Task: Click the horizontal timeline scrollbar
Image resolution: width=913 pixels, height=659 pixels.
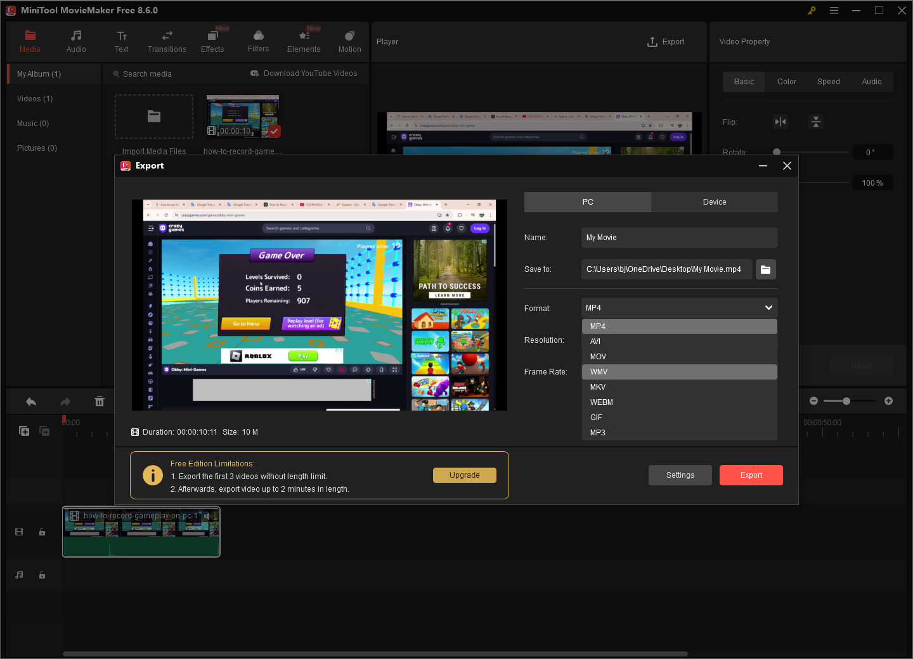Action: [x=375, y=654]
